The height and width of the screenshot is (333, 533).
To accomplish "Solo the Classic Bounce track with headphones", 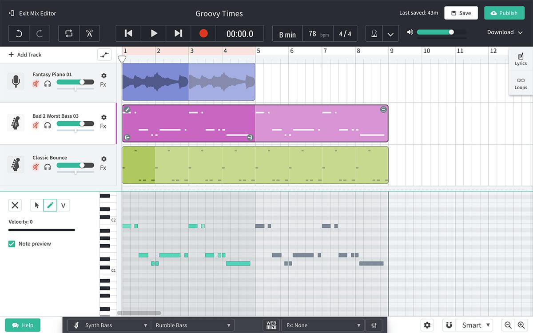I will pyautogui.click(x=48, y=167).
